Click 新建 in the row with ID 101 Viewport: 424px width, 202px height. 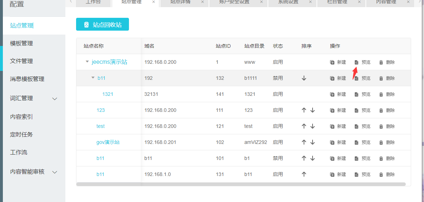coord(338,158)
